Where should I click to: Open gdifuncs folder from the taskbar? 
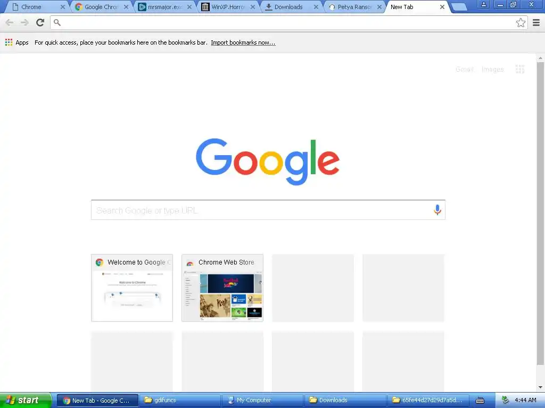click(x=180, y=401)
